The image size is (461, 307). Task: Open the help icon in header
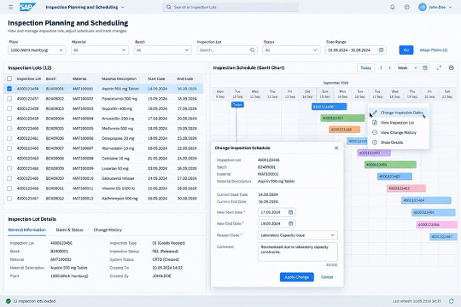tap(406, 7)
